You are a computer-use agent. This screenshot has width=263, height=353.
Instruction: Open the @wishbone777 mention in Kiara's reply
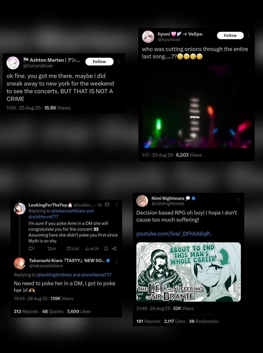coord(96,275)
